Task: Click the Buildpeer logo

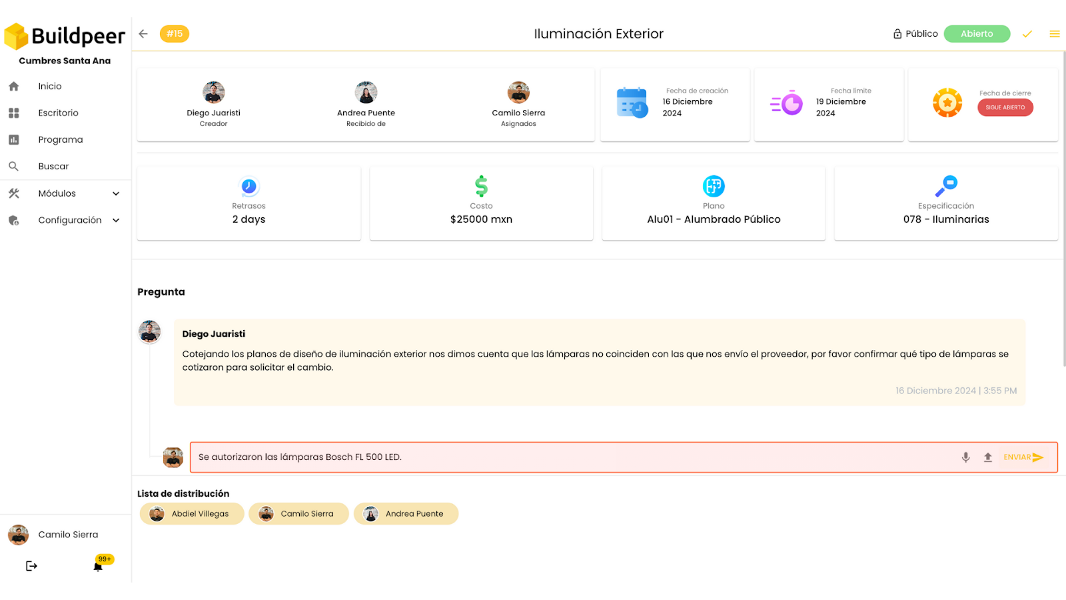Action: (65, 36)
